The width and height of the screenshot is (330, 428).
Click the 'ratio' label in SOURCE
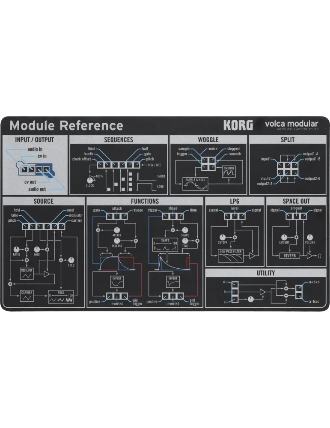pos(14,215)
